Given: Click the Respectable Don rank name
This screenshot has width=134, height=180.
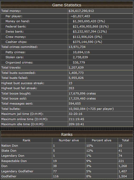Looking at the screenshot, I should pos(14,161).
